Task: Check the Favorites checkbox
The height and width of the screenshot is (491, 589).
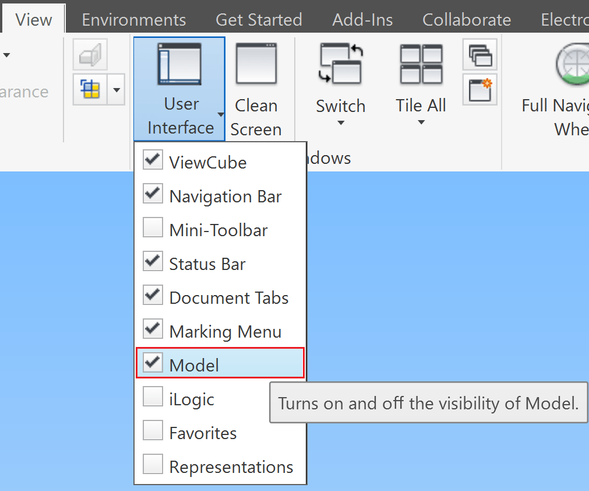Action: click(x=153, y=430)
